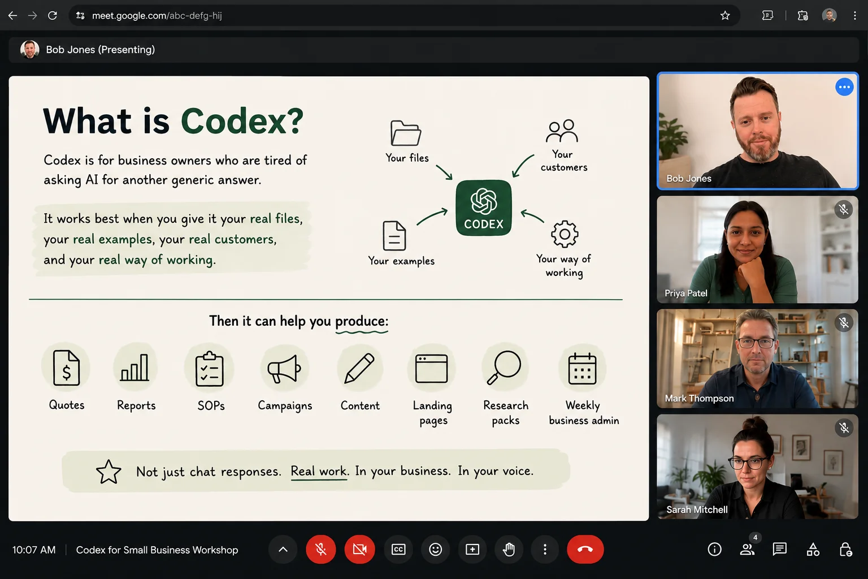Viewport: 868px width, 579px height.
Task: Click the Codex logo in the slide
Action: point(484,208)
